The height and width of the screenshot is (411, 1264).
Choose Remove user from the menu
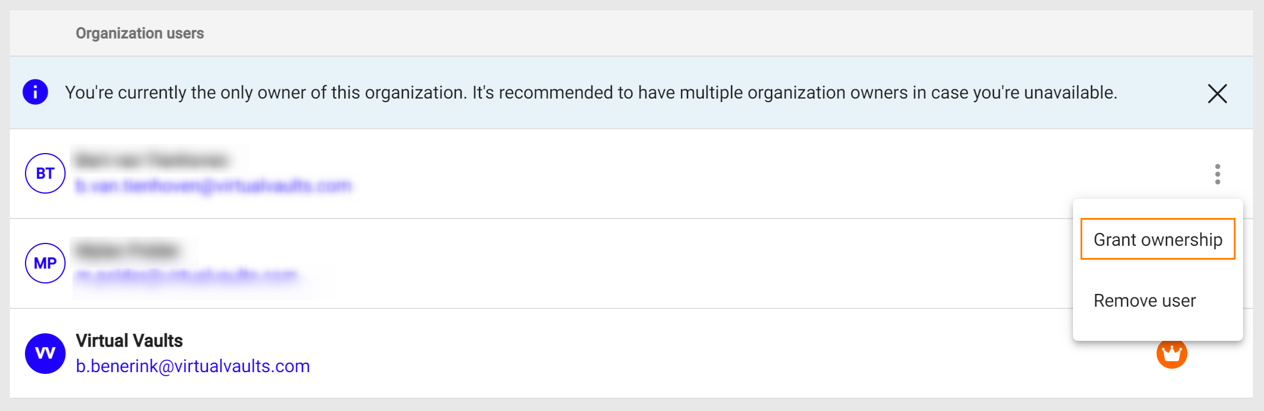(1144, 301)
